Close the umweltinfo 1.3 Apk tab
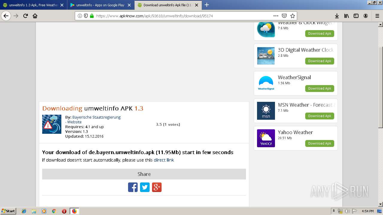Viewport: 383px width, 215px height. (x=62, y=5)
